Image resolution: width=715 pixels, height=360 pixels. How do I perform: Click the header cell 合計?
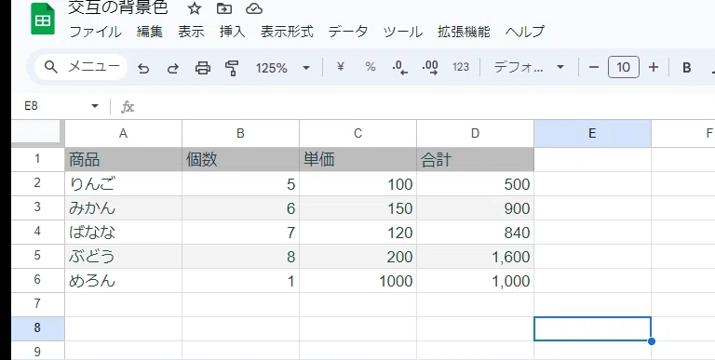(x=475, y=159)
